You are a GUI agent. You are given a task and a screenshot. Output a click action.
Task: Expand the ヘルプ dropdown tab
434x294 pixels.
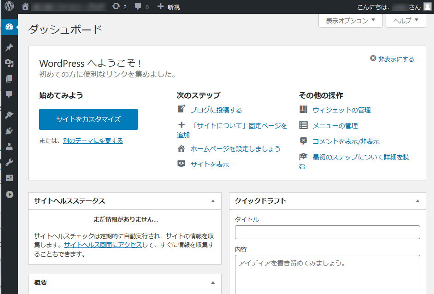(x=405, y=21)
